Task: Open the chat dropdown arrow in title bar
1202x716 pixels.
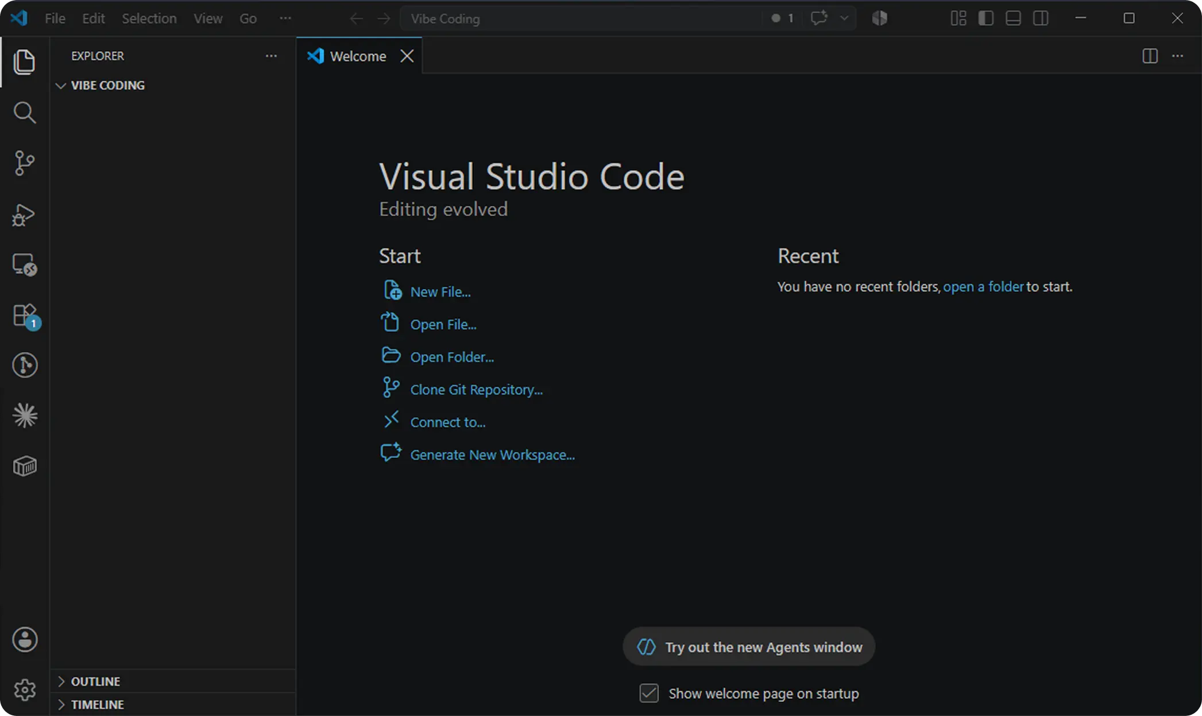Action: [844, 18]
